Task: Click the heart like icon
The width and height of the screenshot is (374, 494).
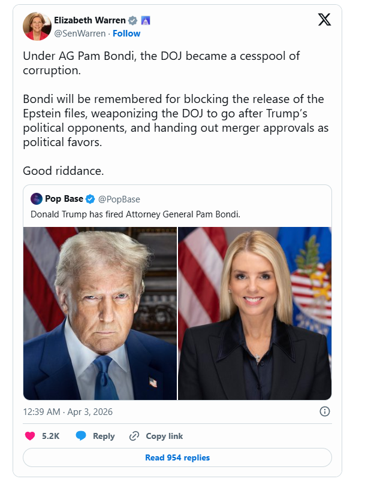Action: [x=29, y=436]
